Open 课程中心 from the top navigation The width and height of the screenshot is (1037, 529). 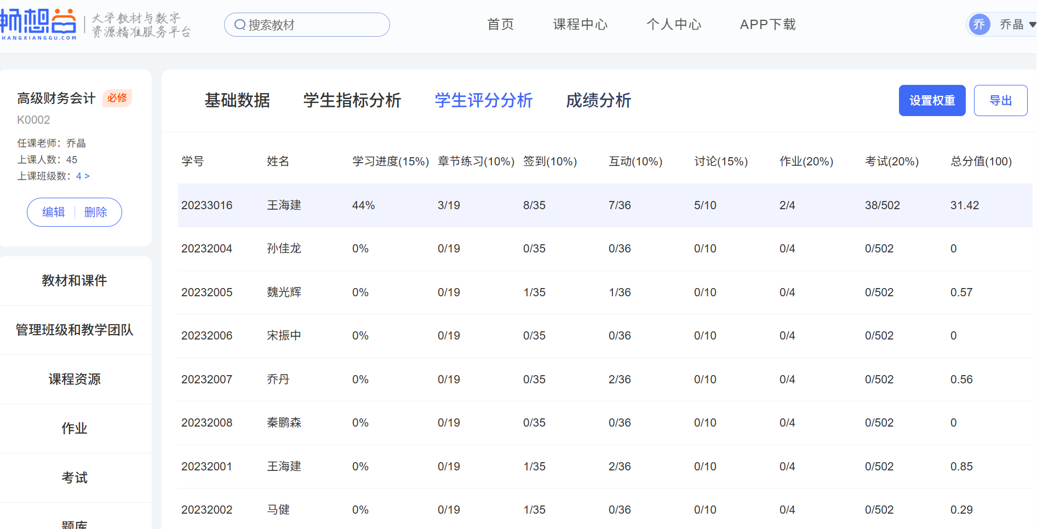580,25
